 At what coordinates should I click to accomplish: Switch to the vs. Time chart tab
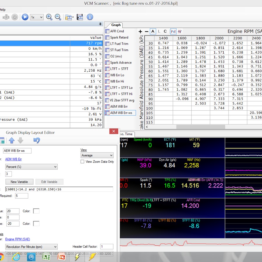(x=127, y=134)
